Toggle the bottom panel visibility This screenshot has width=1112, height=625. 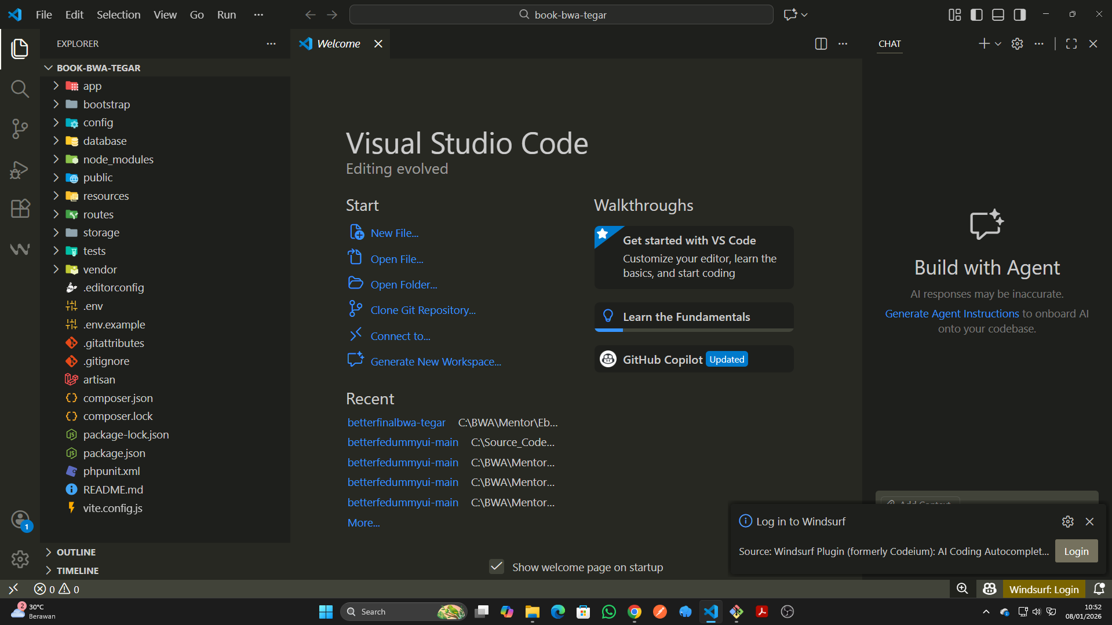998,14
